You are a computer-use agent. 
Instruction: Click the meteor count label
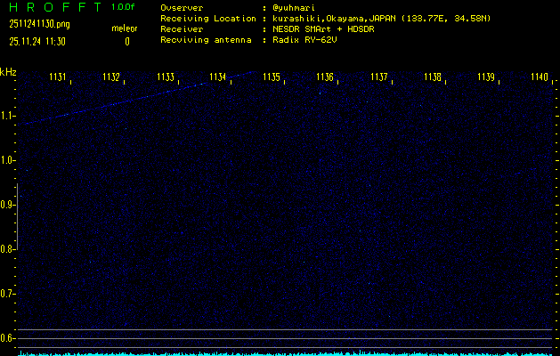click(124, 28)
